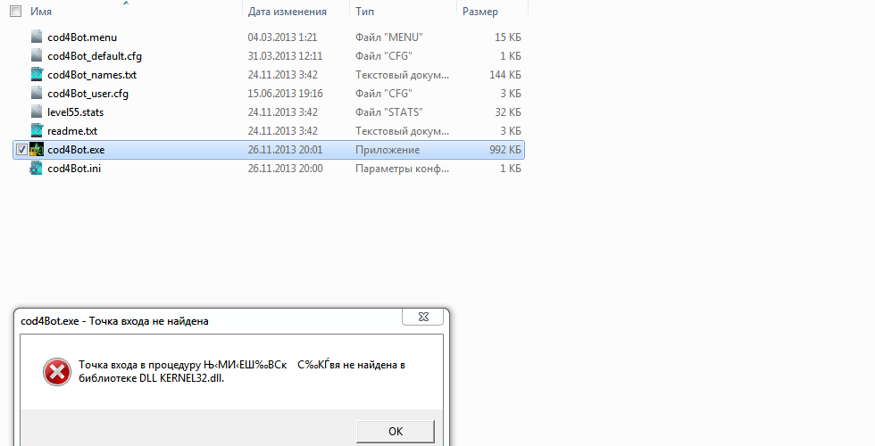Select the file name cod4Bot_default.cfg

tap(95, 56)
